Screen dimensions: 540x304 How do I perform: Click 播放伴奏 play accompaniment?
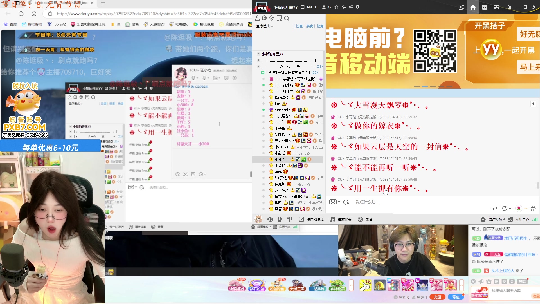341,219
